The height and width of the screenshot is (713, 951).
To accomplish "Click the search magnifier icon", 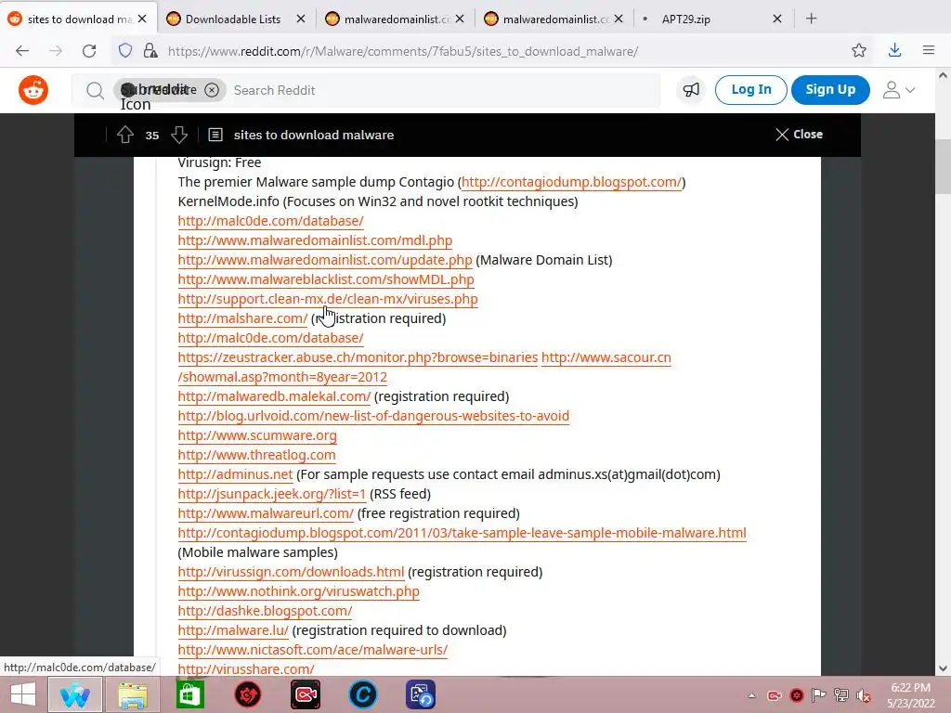I will [95, 90].
